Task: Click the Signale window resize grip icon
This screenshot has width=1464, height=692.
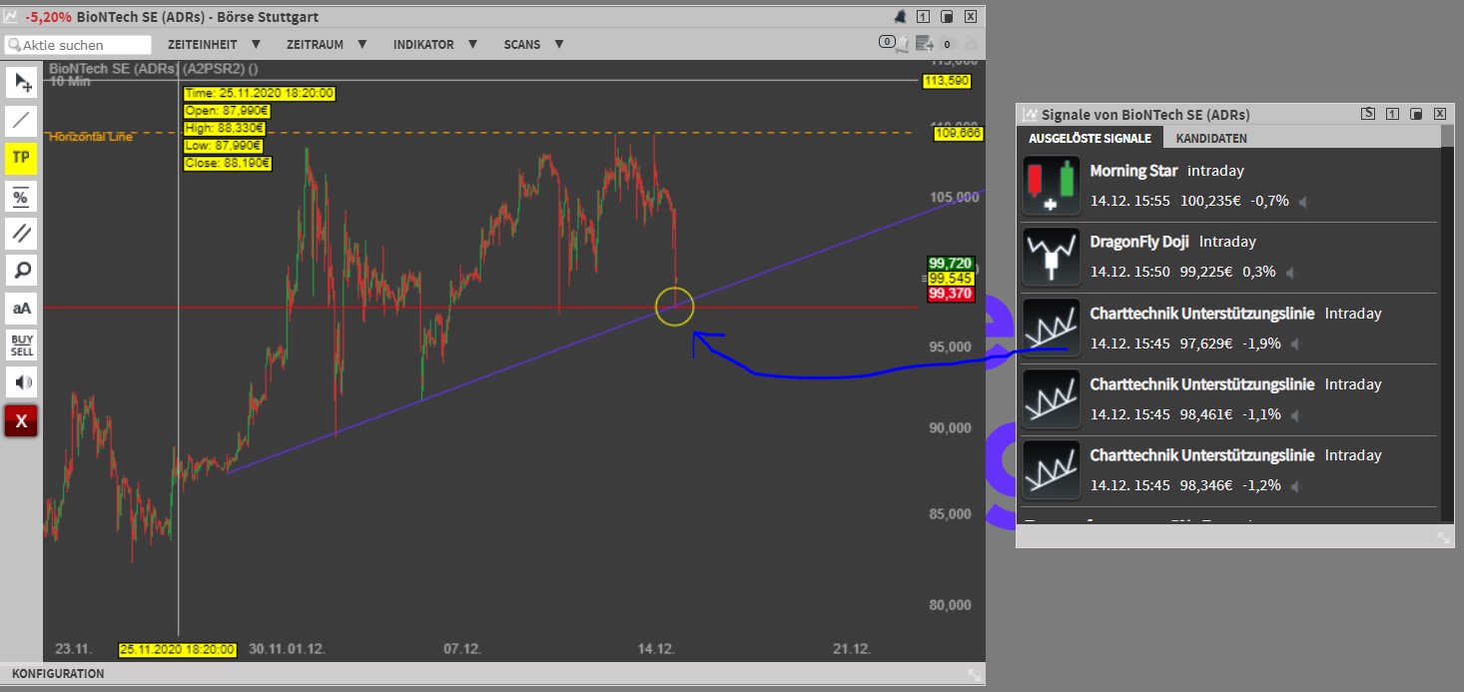Action: (x=1444, y=537)
